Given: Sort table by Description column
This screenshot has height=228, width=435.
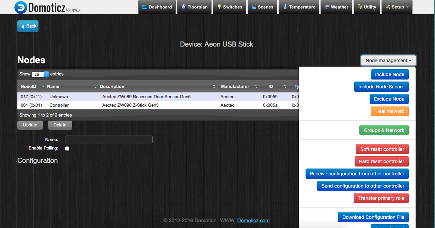Looking at the screenshot, I should tap(157, 86).
